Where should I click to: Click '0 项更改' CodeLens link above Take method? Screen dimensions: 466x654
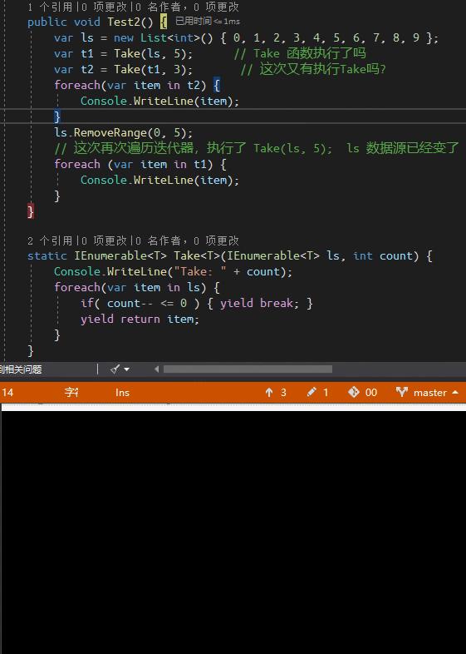[104, 240]
